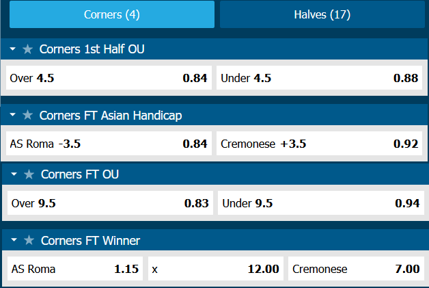The width and height of the screenshot is (429, 288).
Task: Collapse the Corners FT Winner section
Action: coord(14,240)
